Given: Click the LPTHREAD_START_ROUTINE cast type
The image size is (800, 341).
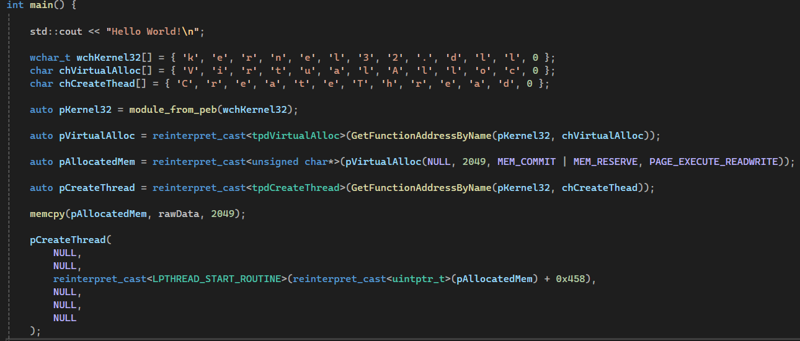Looking at the screenshot, I should pos(217,279).
